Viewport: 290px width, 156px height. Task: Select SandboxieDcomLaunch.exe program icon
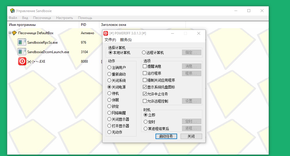22,52
